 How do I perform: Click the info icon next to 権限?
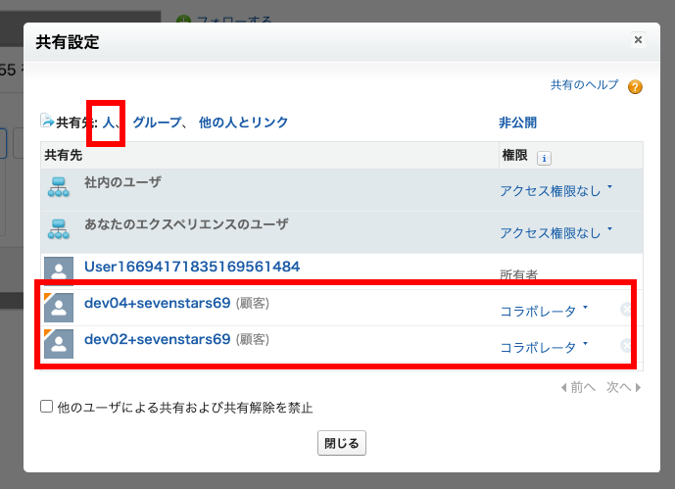point(545,157)
